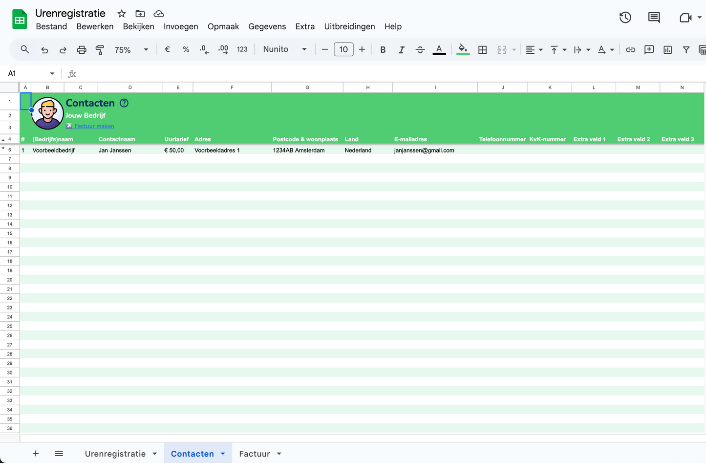
Task: Expand the Contacten sheet tab menu arrow
Action: [x=223, y=454]
